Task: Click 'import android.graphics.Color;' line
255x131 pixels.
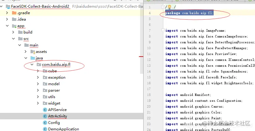Action: (194, 112)
